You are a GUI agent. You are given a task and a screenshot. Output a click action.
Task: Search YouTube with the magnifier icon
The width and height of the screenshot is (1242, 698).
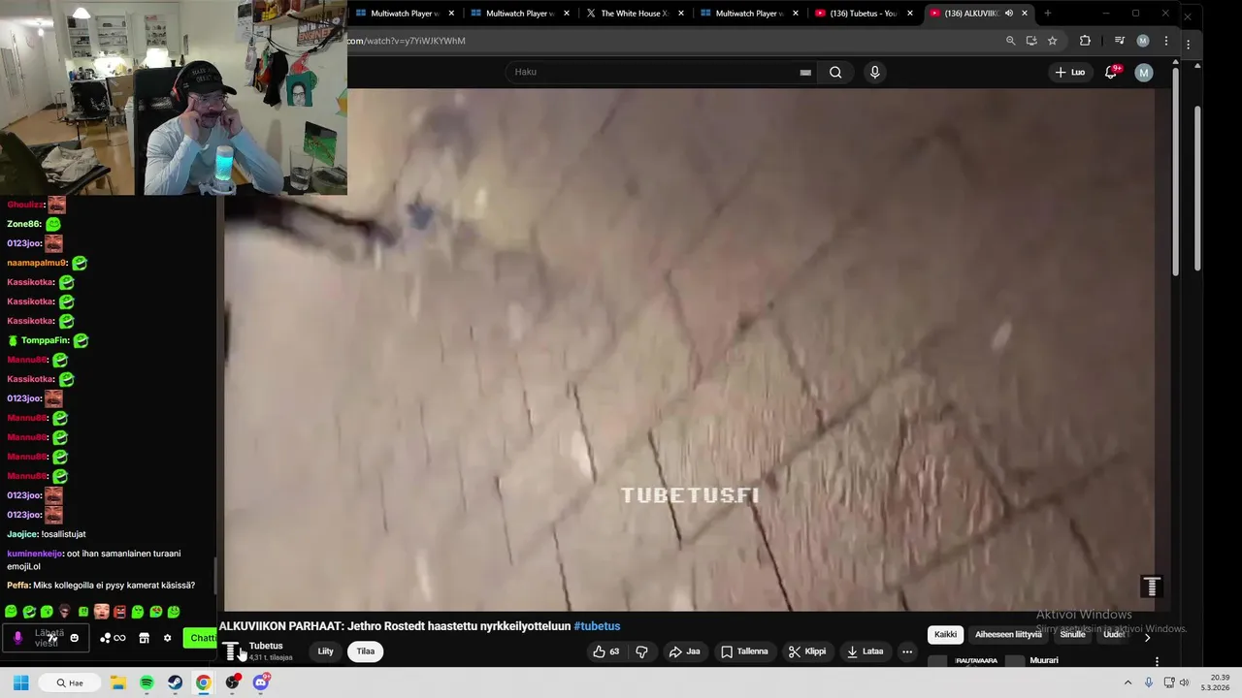point(835,72)
